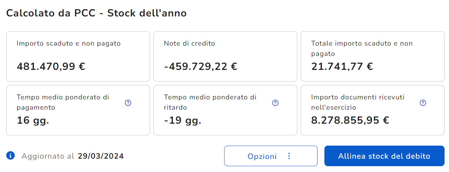Click the Calcolato da PCC heading
The height and width of the screenshot is (172, 449).
[96, 13]
